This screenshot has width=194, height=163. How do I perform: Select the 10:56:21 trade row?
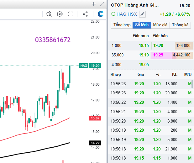(150, 112)
